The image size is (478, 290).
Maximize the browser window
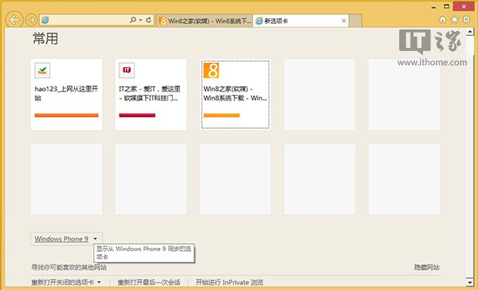tap(447, 6)
